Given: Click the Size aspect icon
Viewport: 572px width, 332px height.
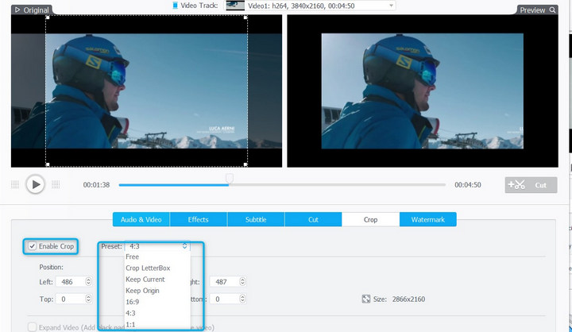Looking at the screenshot, I should (365, 299).
